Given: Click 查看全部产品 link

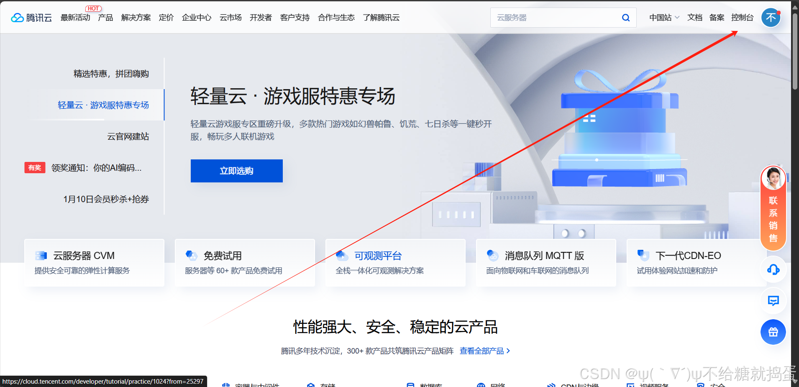Looking at the screenshot, I should tap(485, 351).
